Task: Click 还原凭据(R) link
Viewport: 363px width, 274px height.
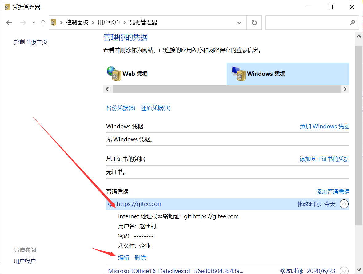Action: pos(156,108)
